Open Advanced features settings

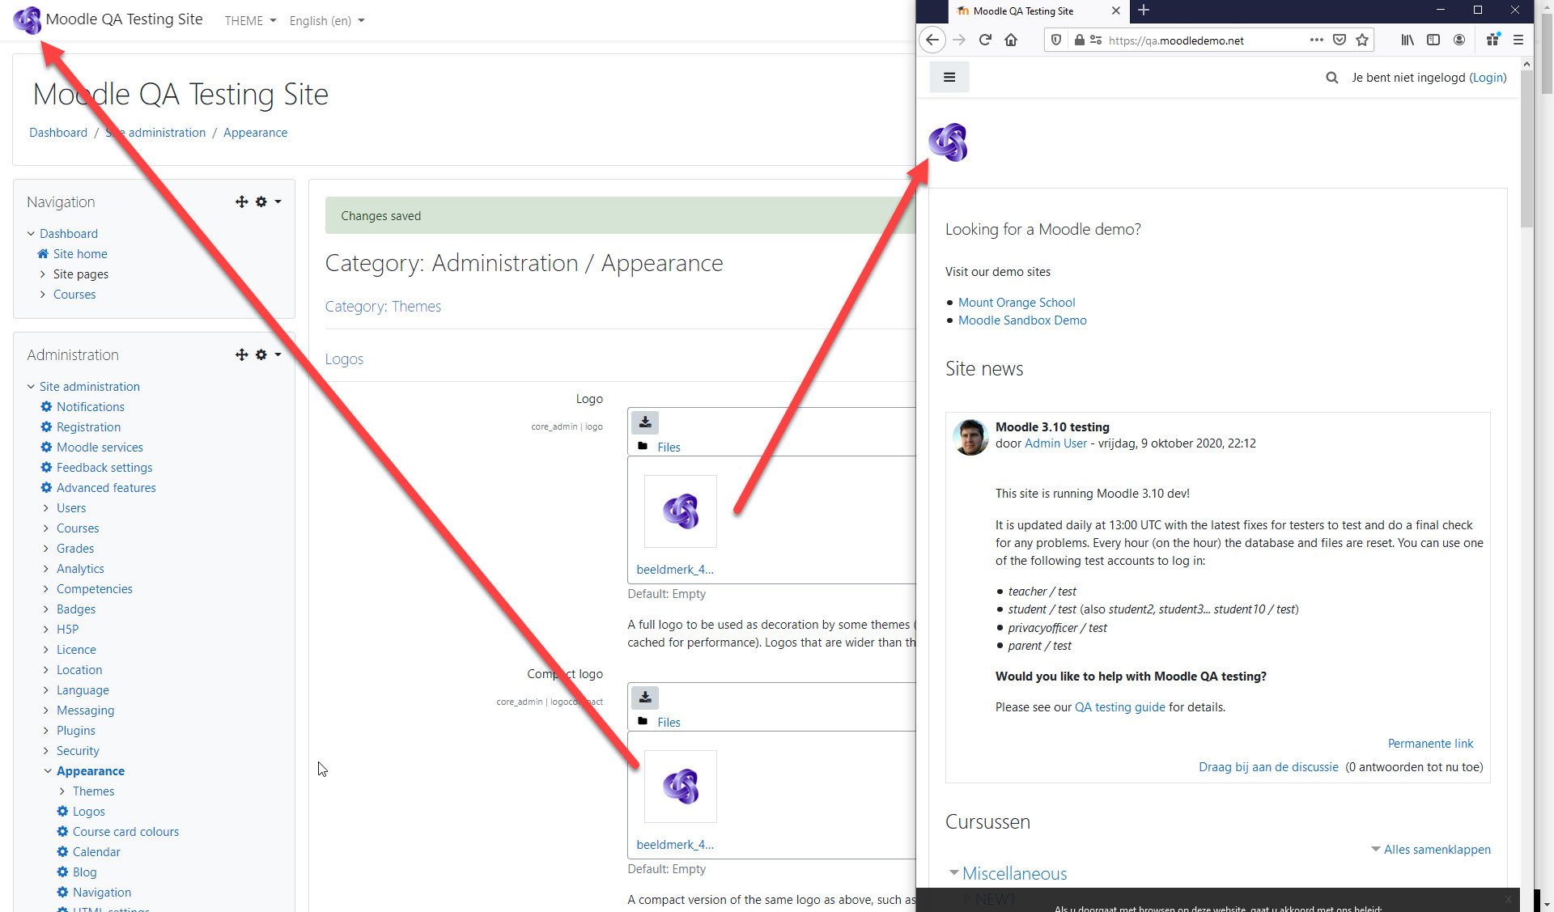(x=106, y=487)
